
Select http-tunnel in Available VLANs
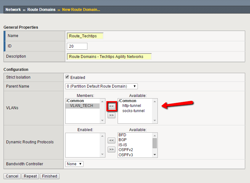132,106
